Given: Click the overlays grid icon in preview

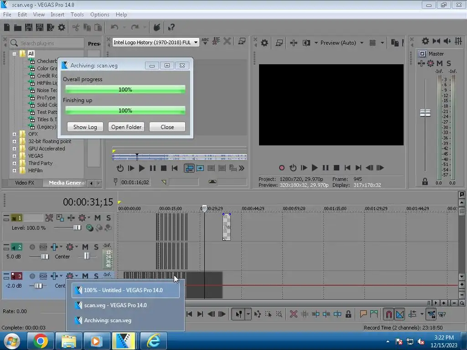Looking at the screenshot, I should point(373,43).
